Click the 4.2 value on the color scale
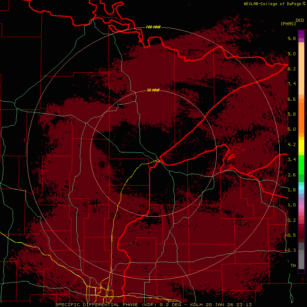 [292, 145]
